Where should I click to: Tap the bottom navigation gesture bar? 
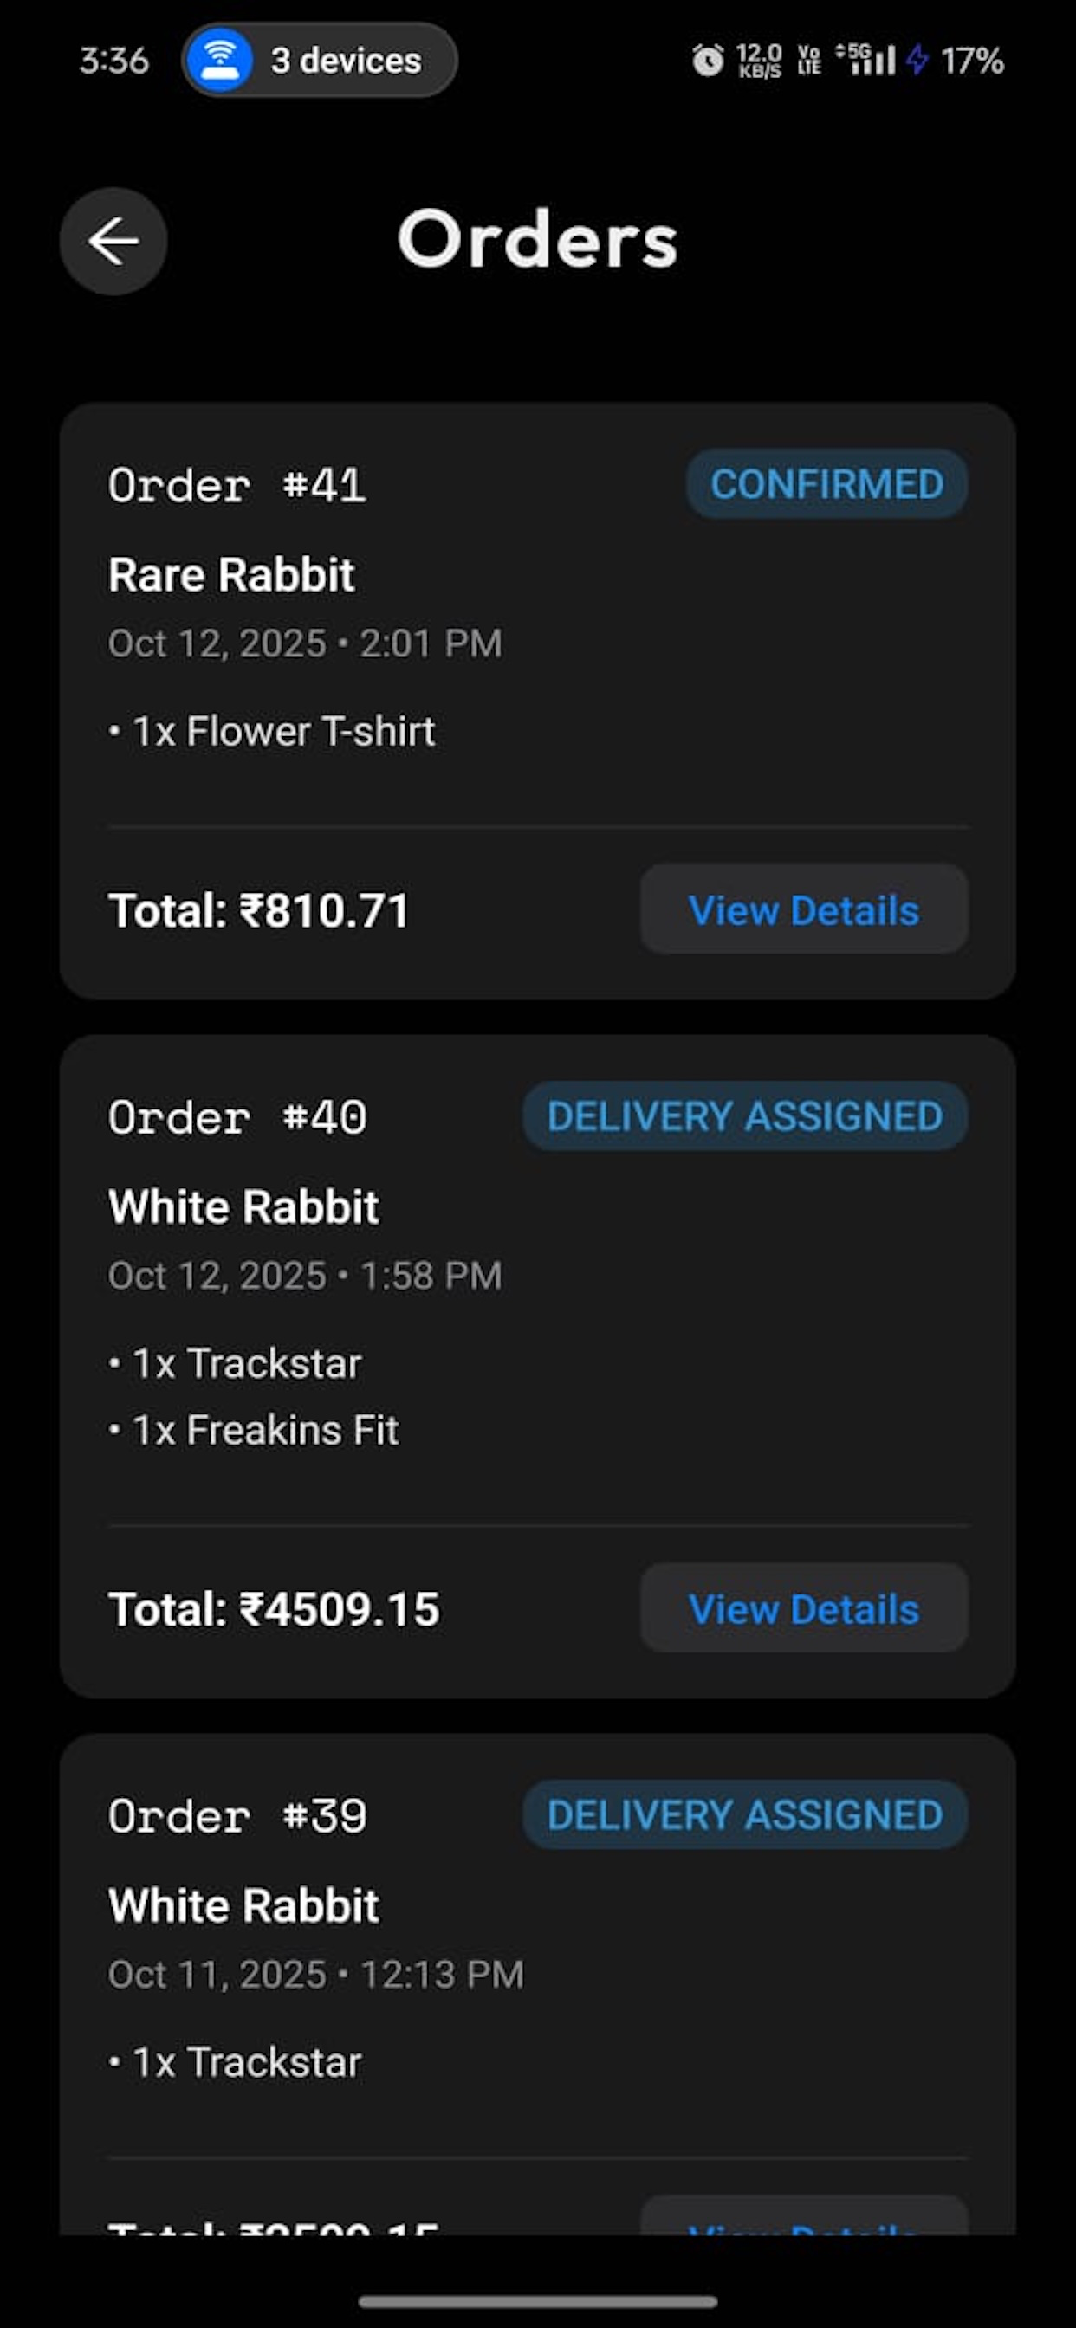(x=538, y=2302)
